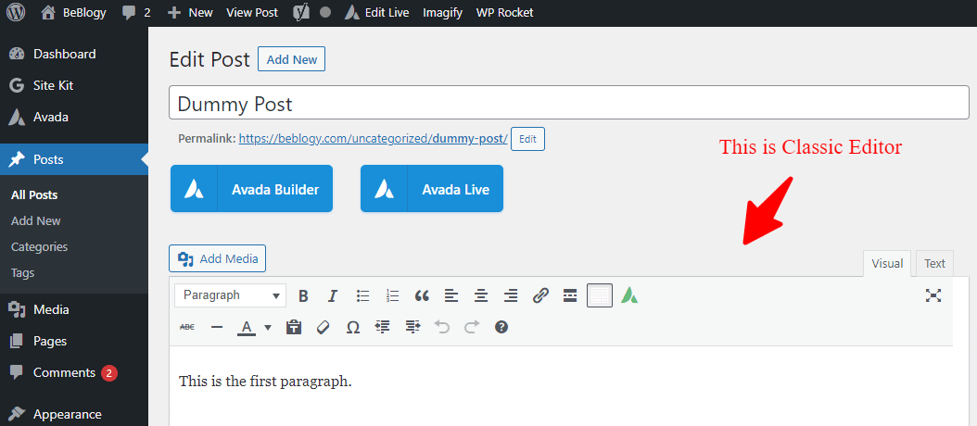Undo the last action

click(x=442, y=327)
